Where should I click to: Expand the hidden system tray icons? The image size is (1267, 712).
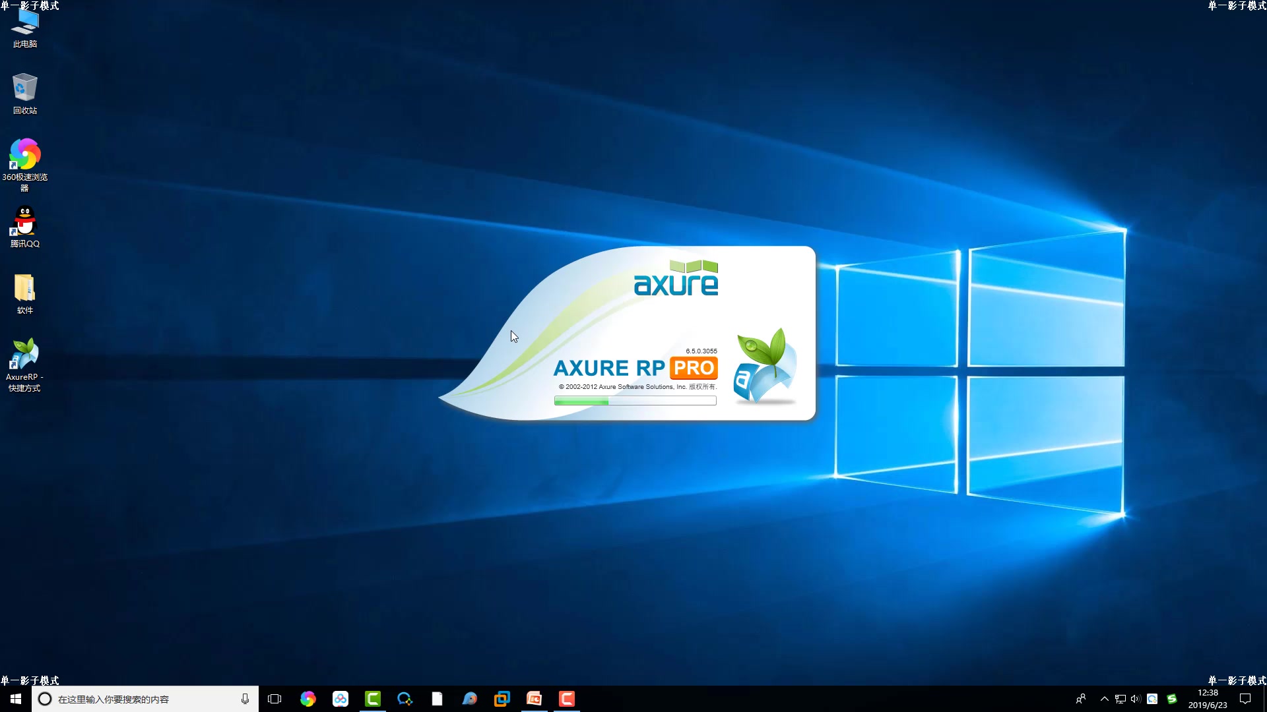(x=1104, y=699)
